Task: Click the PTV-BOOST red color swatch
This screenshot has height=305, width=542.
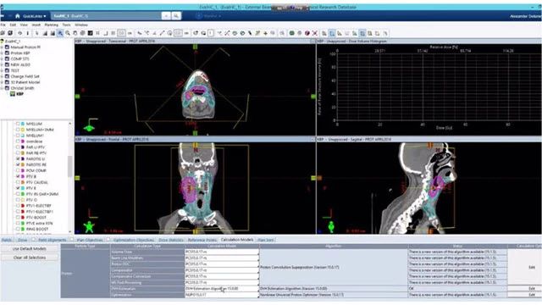Action: (x=23, y=218)
